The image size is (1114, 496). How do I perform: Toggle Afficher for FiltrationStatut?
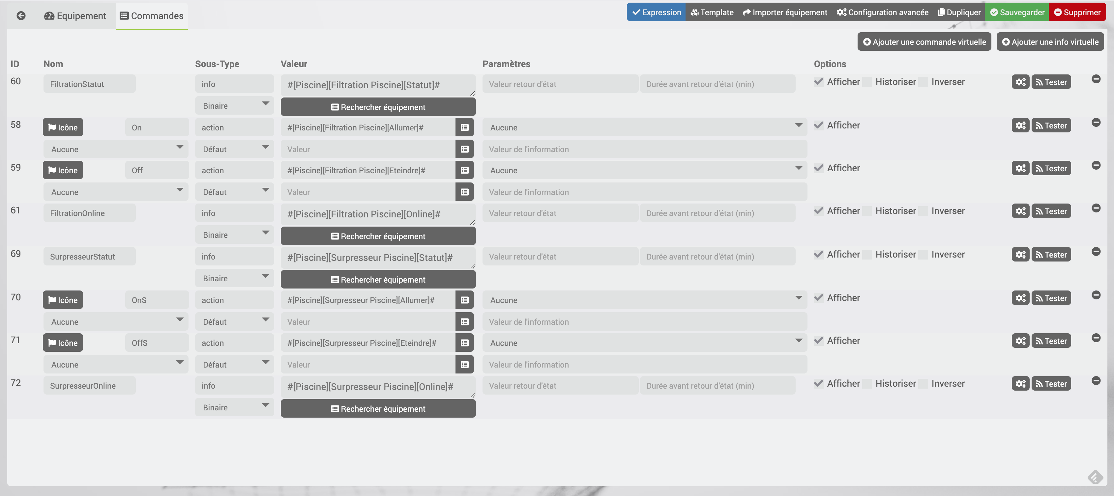[x=818, y=82]
